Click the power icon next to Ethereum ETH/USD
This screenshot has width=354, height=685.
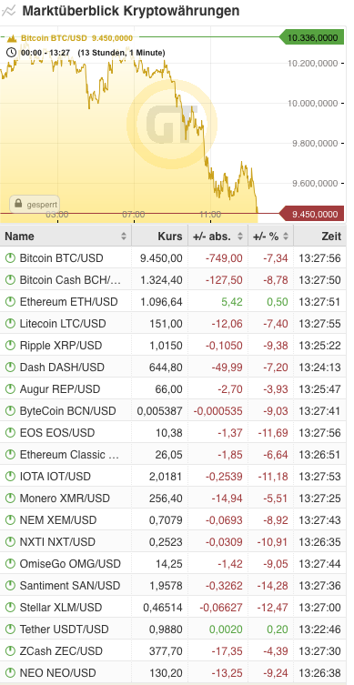[x=10, y=301]
